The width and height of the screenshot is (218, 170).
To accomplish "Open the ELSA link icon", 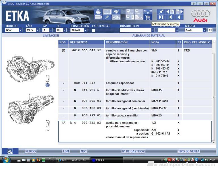I will (130, 12).
